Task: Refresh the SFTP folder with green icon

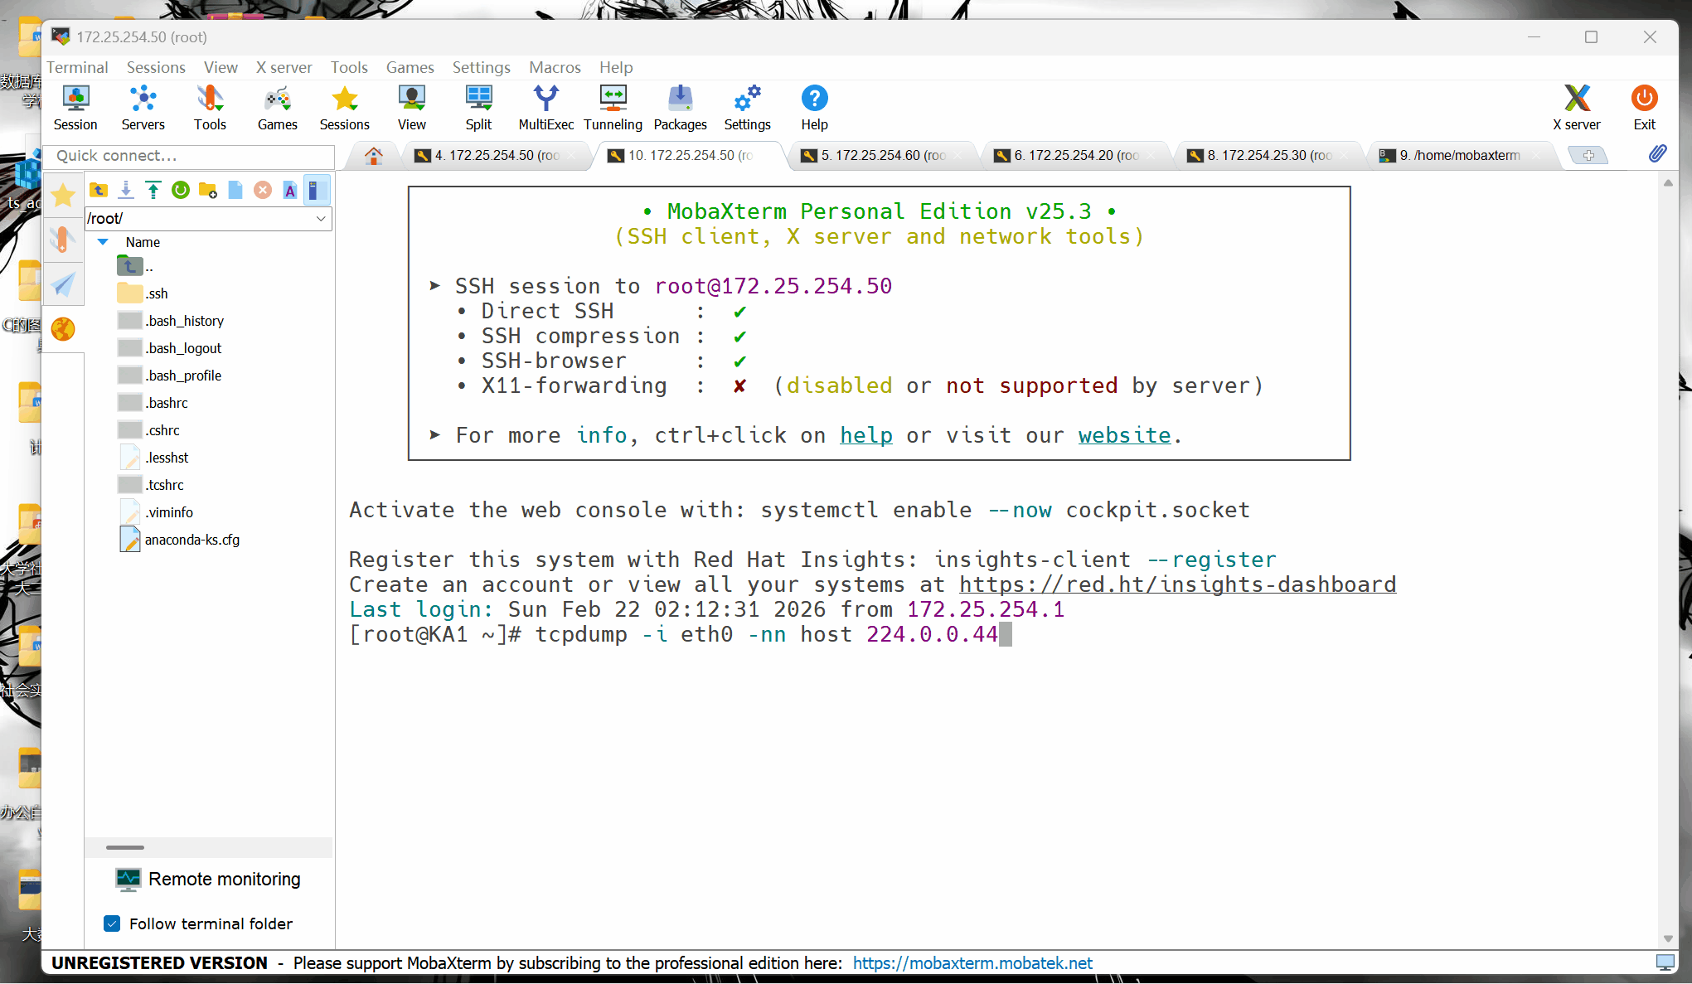Action: (181, 191)
